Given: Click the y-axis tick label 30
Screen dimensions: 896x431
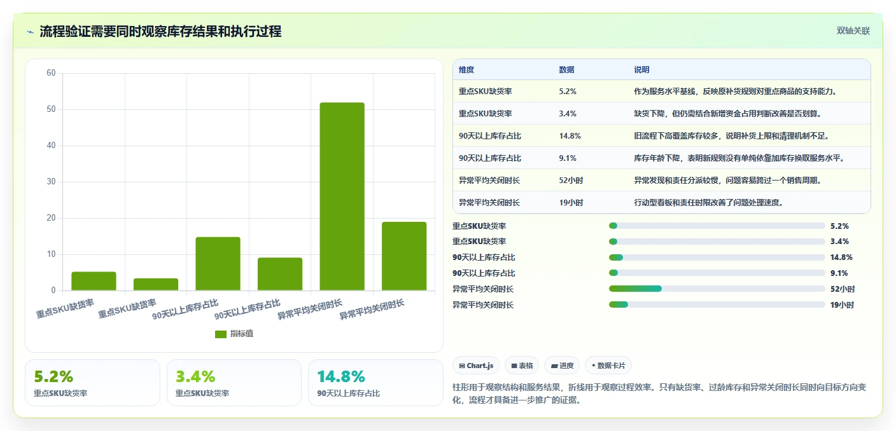Looking at the screenshot, I should tap(51, 182).
